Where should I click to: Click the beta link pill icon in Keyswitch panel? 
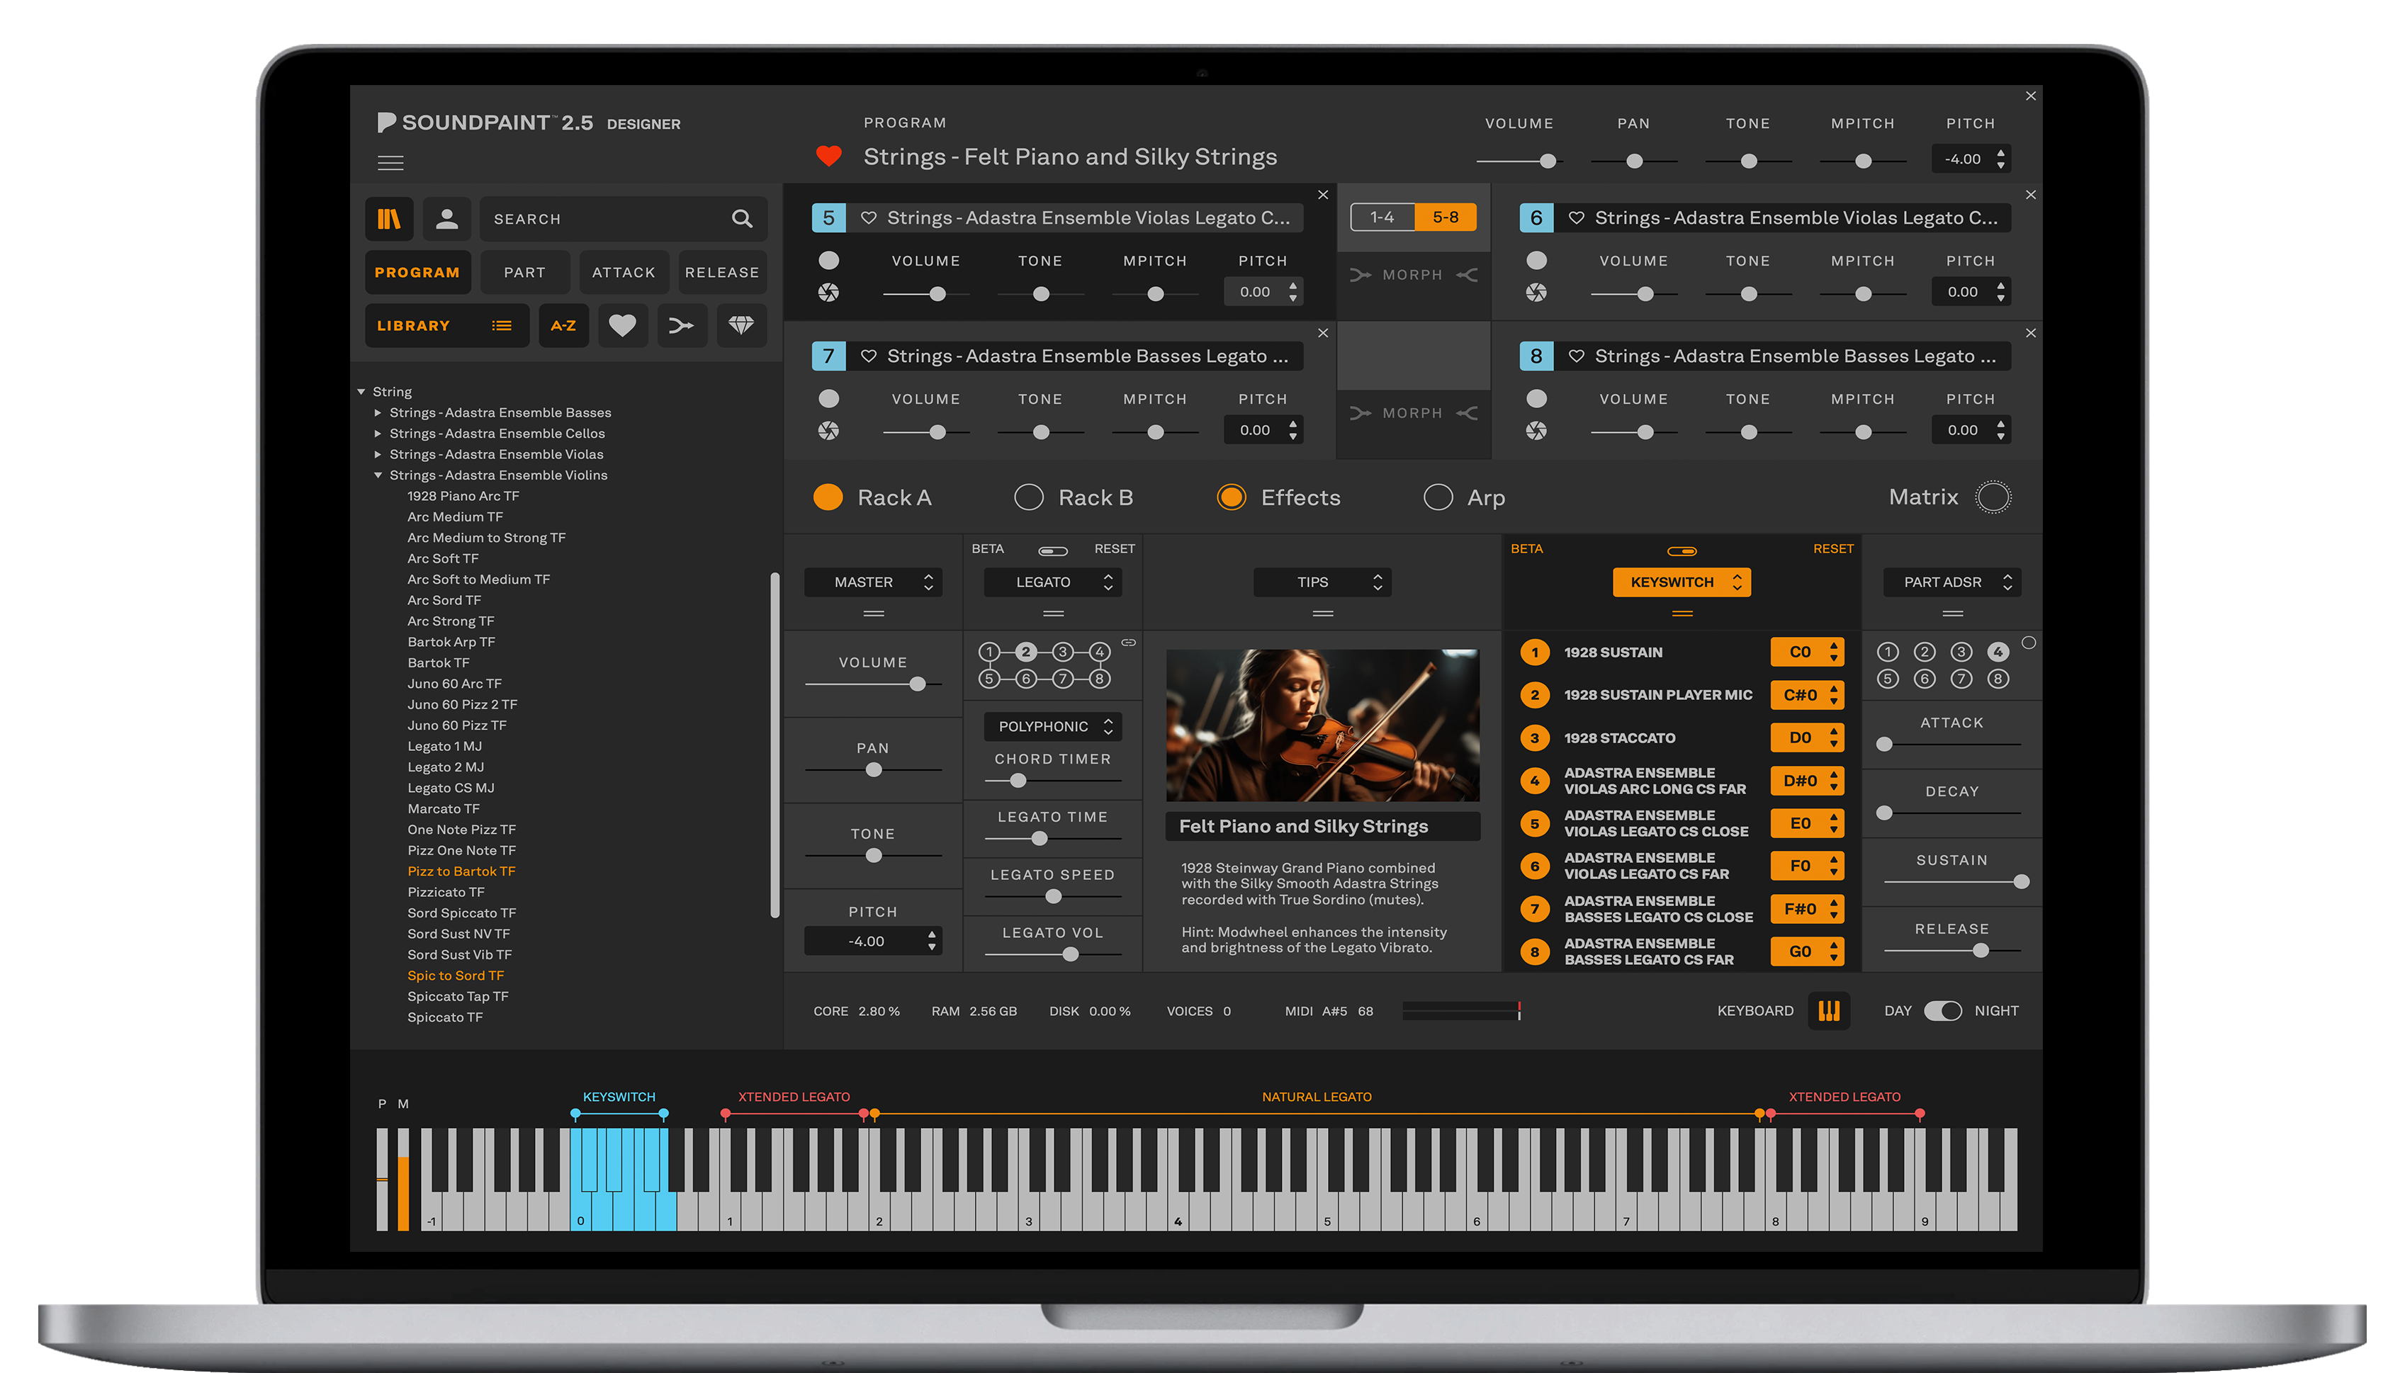coord(1682,550)
